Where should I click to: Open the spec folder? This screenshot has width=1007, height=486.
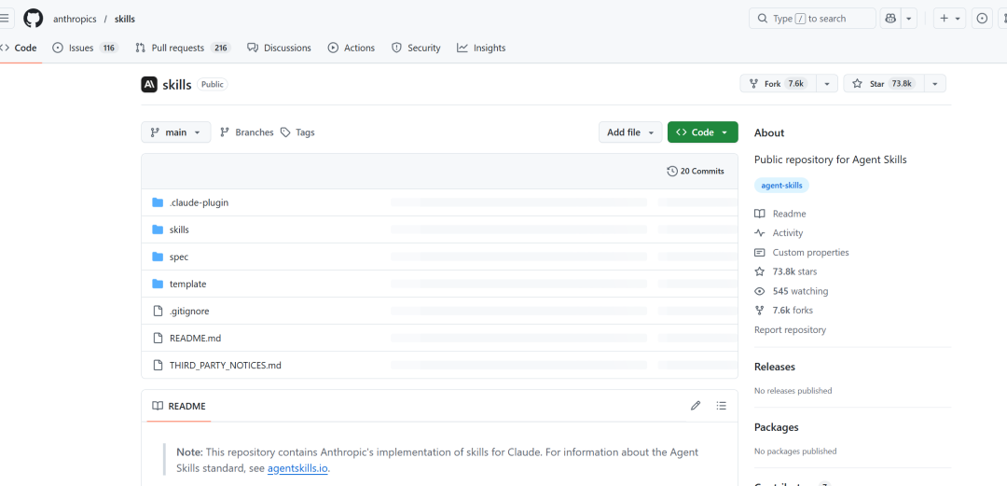pos(178,257)
